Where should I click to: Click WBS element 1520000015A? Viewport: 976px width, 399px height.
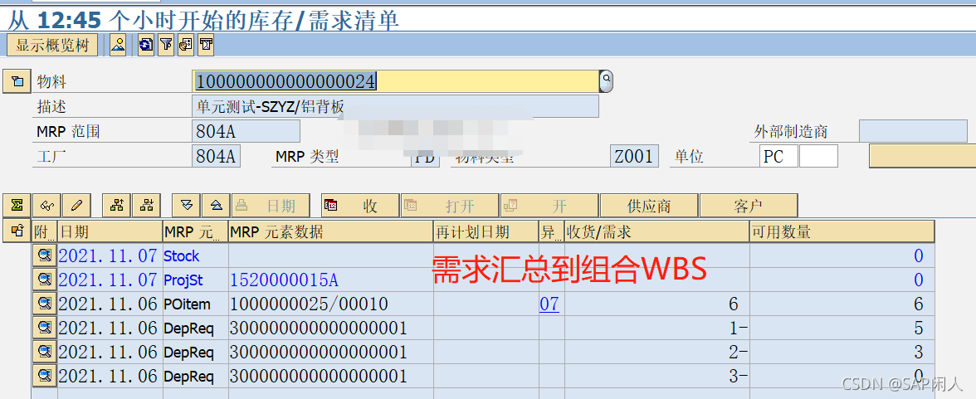285,280
